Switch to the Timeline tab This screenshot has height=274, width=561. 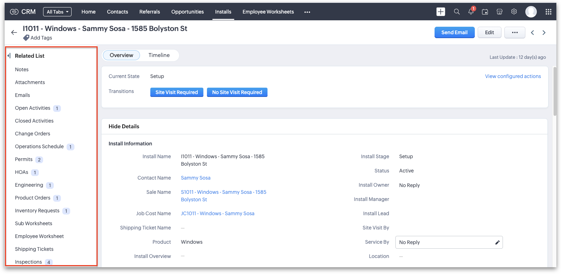[159, 55]
